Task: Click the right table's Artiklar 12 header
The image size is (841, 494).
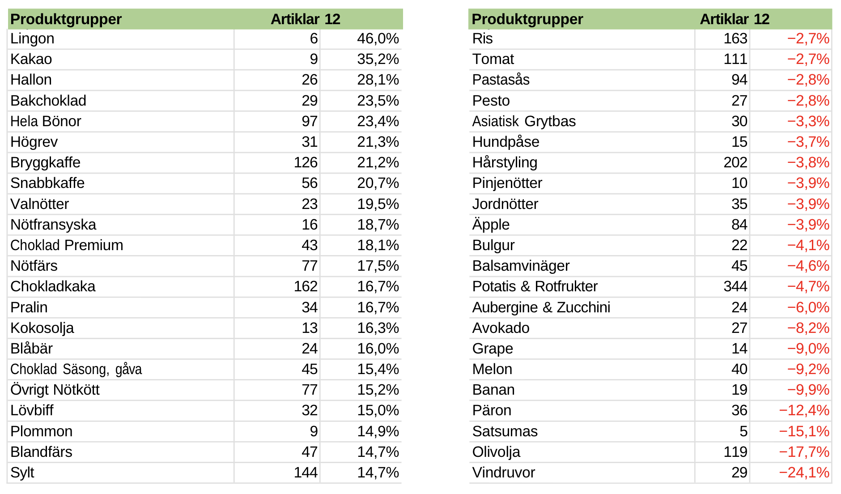Action: [734, 19]
